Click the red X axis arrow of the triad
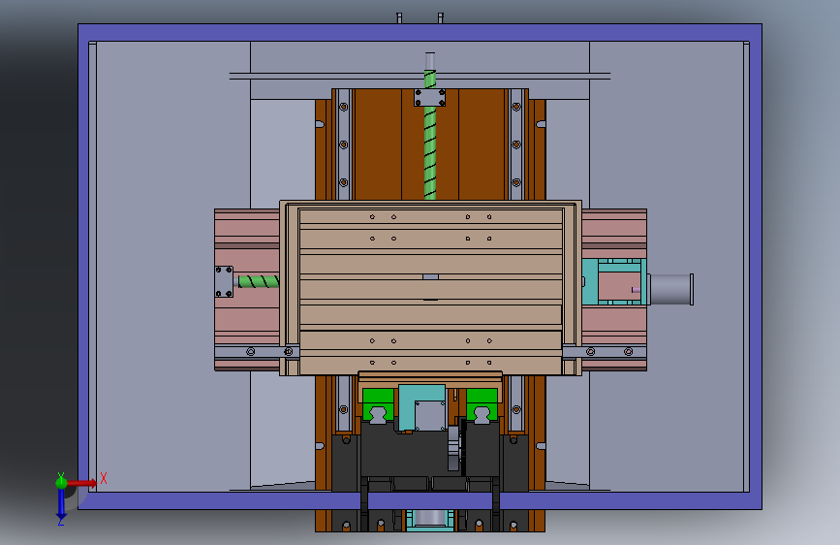 click(82, 483)
